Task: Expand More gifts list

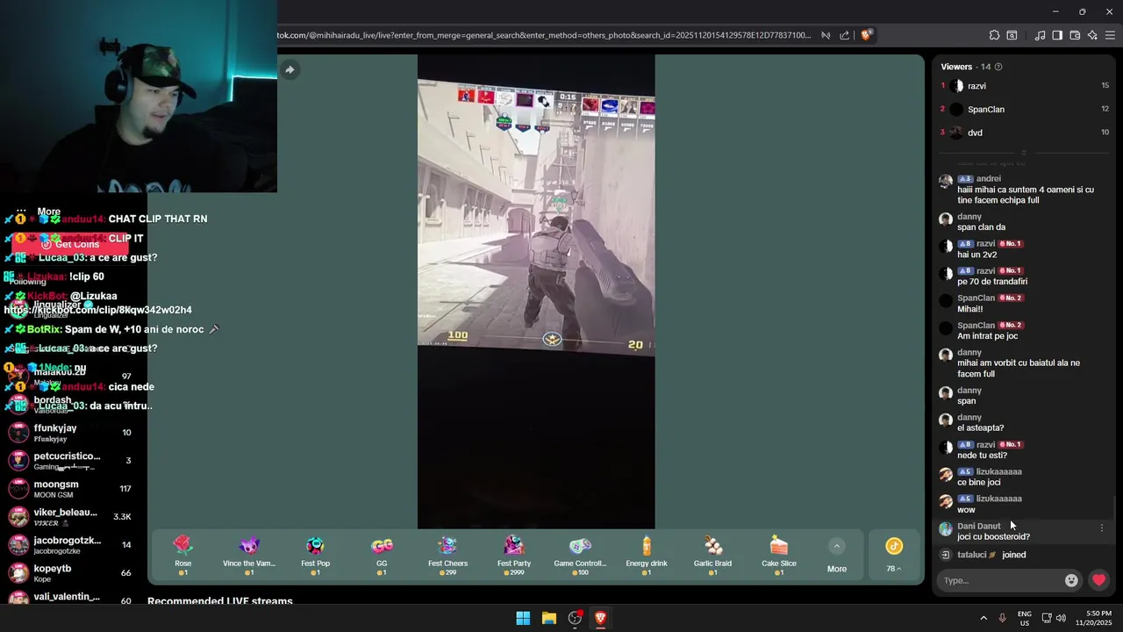Action: tap(837, 556)
